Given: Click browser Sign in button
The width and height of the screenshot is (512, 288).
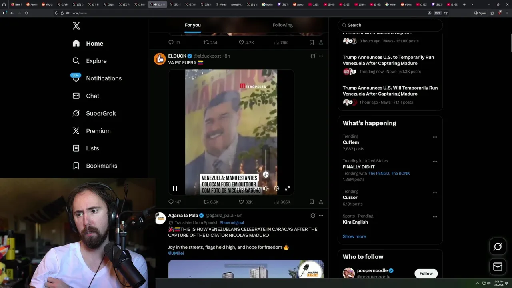Looking at the screenshot, I should [480, 13].
